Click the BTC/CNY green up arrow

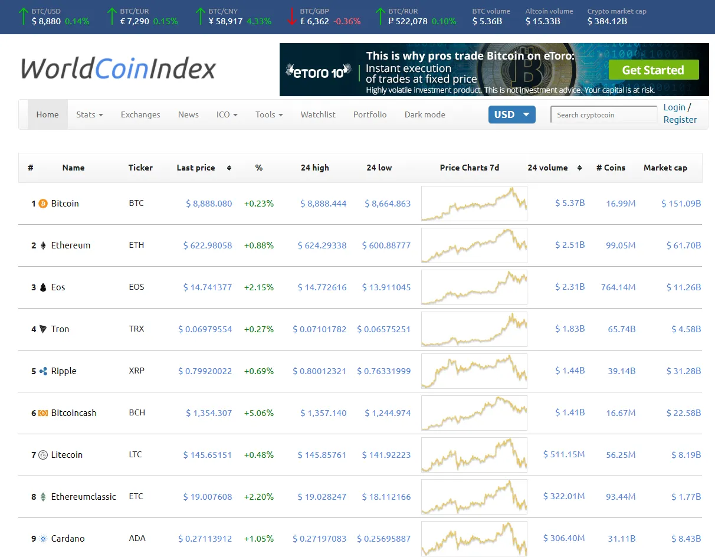tap(201, 17)
